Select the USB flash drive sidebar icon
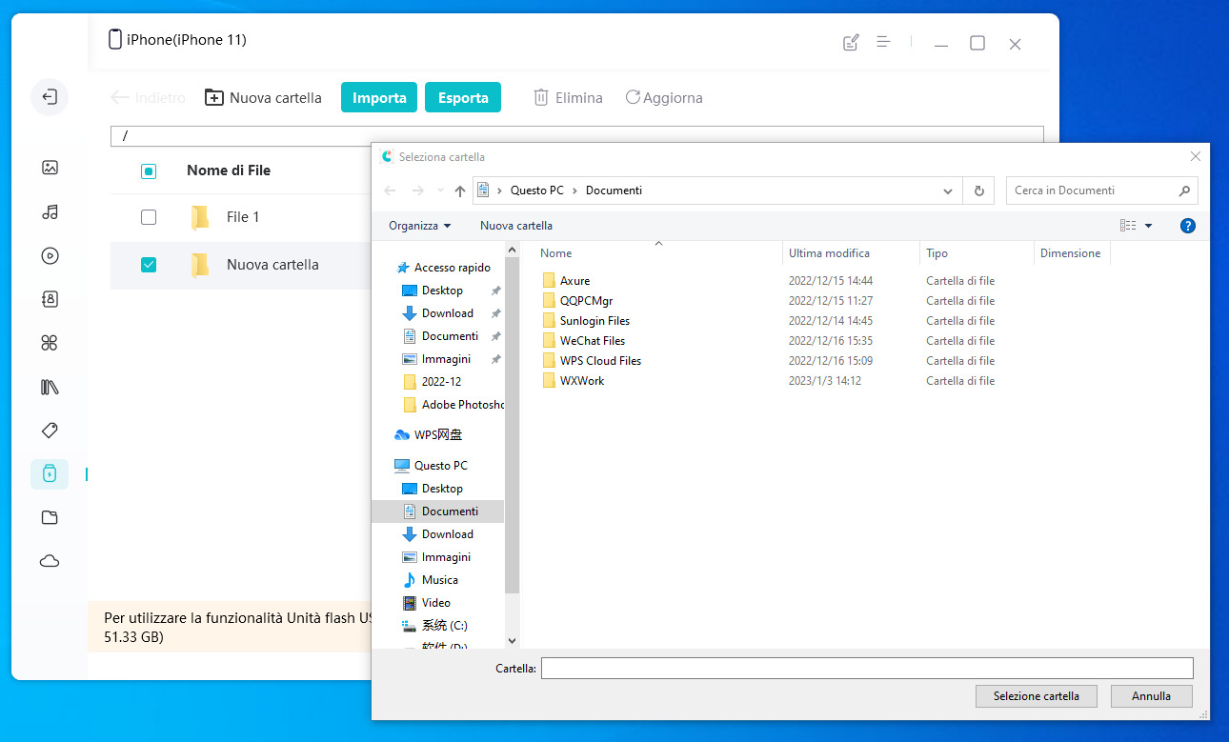The width and height of the screenshot is (1229, 742). point(50,473)
